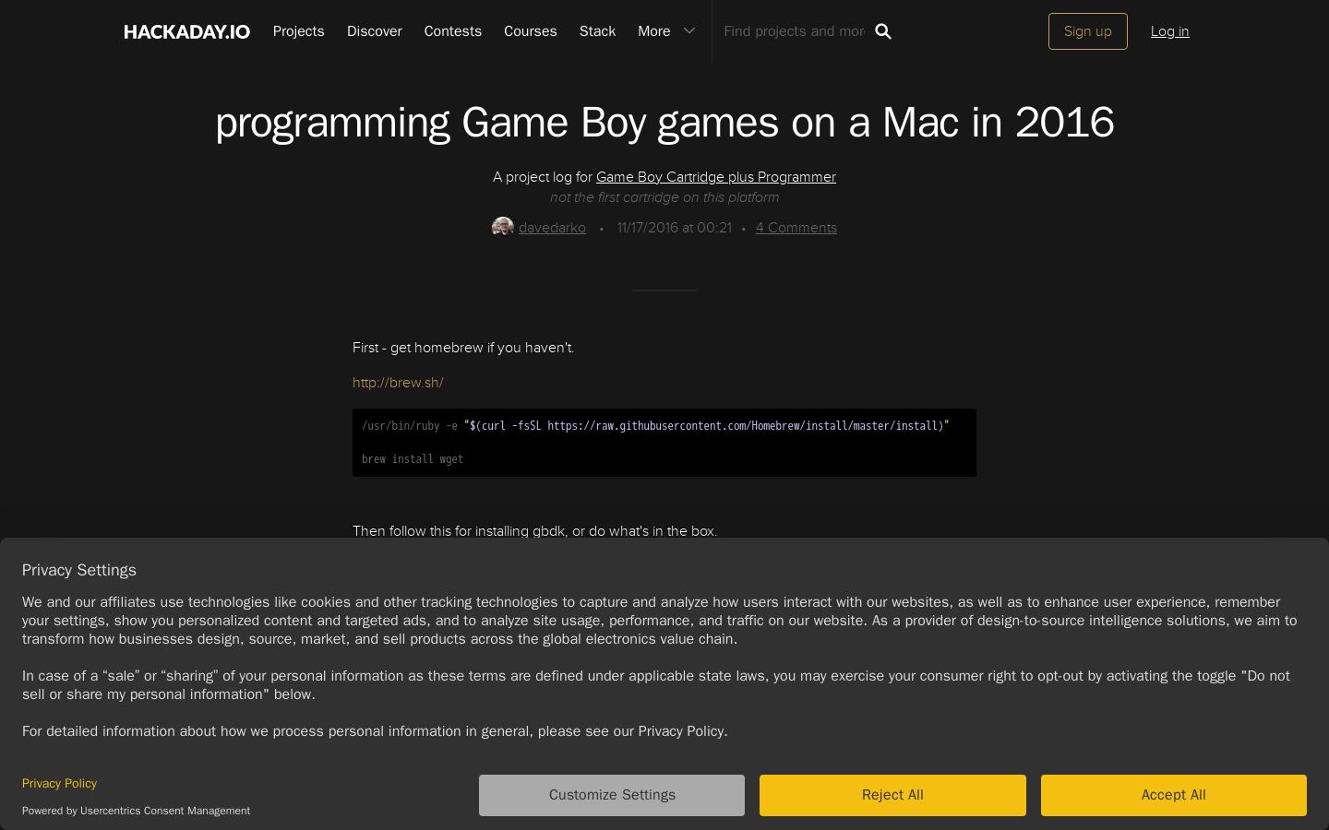Click the 'First - get homebrew' sentence
Viewport: 1329px width, 830px height.
pos(463,348)
